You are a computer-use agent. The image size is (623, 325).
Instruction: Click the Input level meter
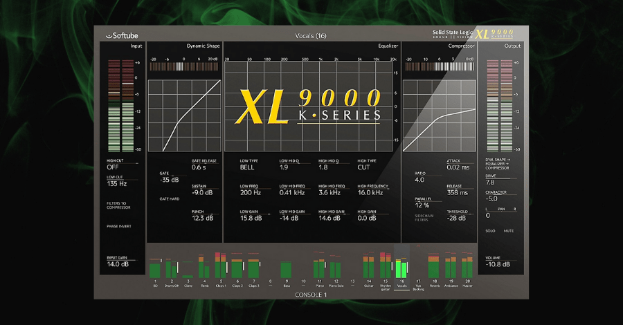pyautogui.click(x=121, y=106)
